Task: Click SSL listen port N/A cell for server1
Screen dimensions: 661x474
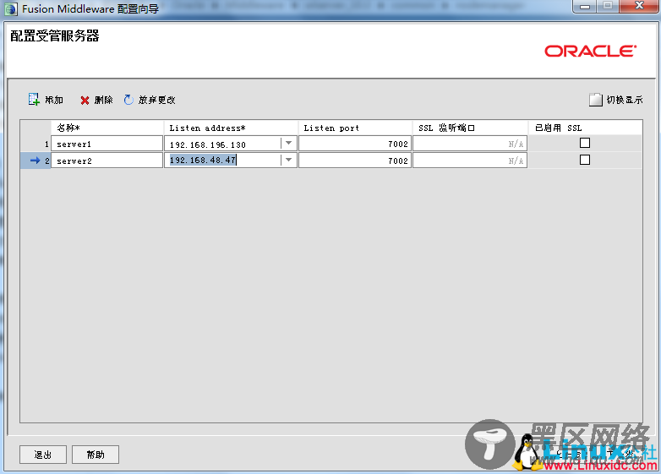Action: pos(470,144)
